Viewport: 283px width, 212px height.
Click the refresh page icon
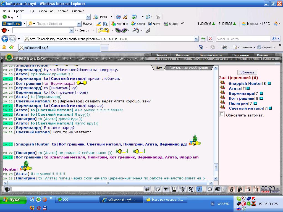pos(203,39)
